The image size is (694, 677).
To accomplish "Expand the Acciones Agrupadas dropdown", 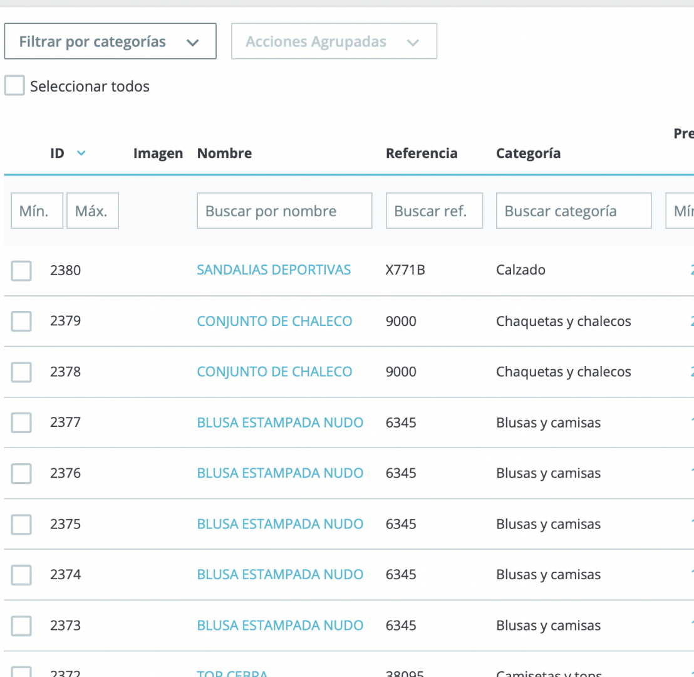I will pyautogui.click(x=334, y=41).
